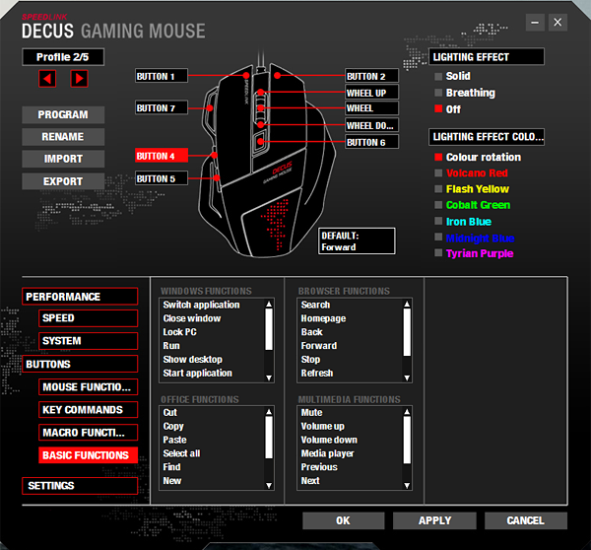This screenshot has width=591, height=550.
Task: Choose 'Homepage' browser function
Action: click(323, 318)
